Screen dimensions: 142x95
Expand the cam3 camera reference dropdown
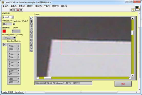tap(13, 17)
